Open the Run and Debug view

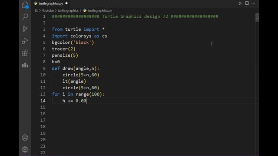pos(25,41)
